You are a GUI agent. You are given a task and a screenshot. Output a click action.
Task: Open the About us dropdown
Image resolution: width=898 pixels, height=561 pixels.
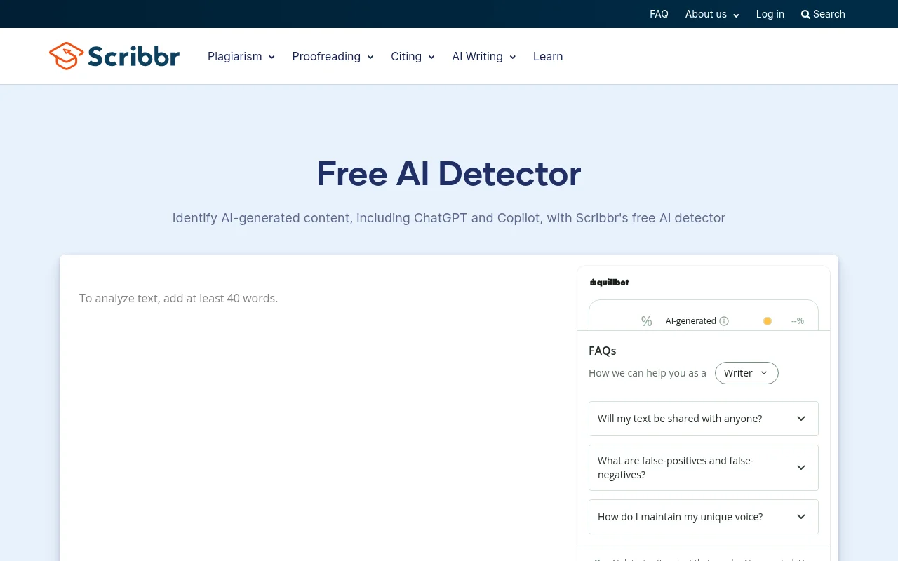coord(712,14)
